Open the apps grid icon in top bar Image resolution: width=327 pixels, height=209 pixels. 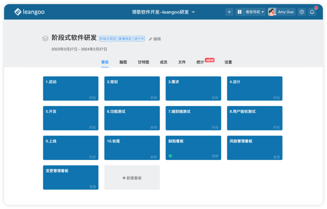click(240, 12)
